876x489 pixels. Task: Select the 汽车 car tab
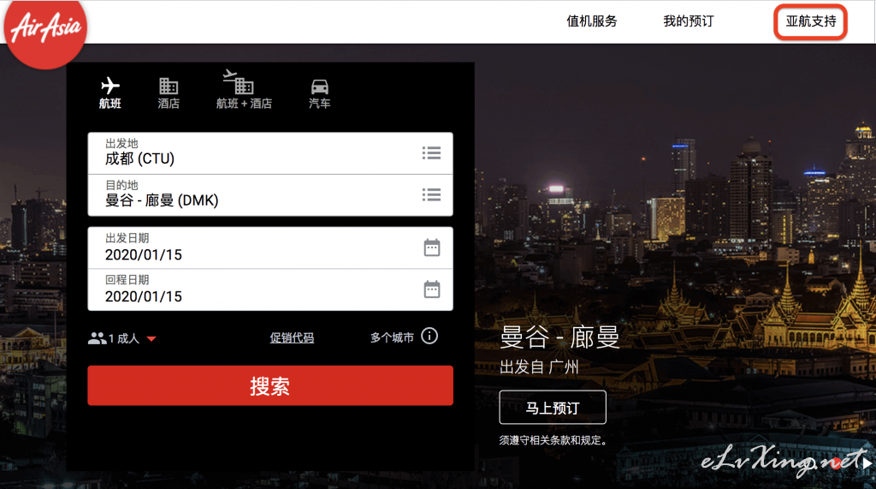click(x=320, y=93)
